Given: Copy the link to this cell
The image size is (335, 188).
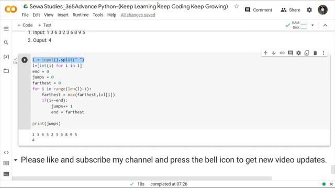Looking at the screenshot, I should coord(282,53).
